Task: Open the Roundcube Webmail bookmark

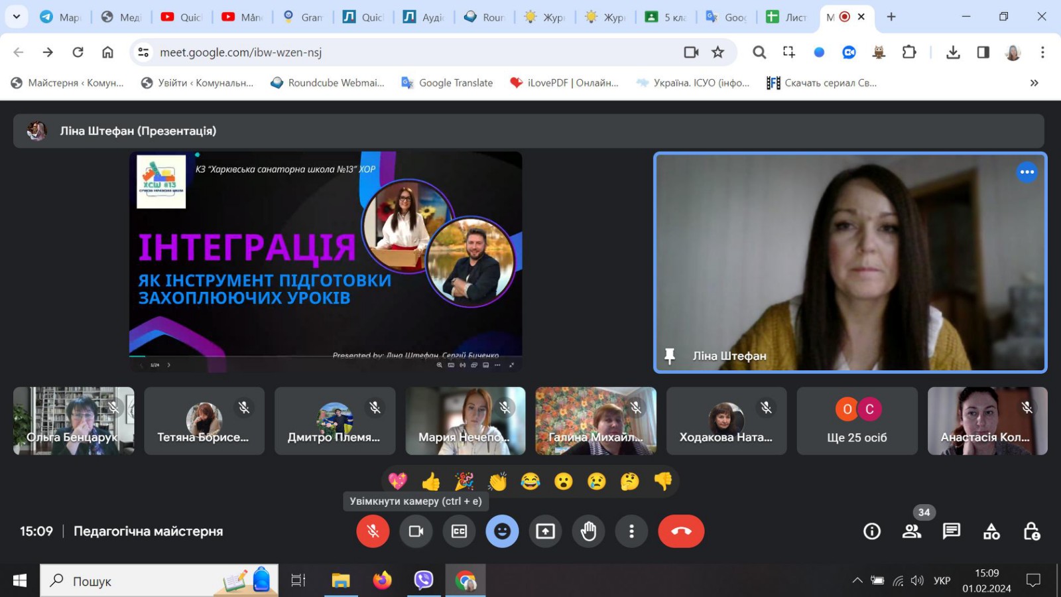Action: [328, 83]
